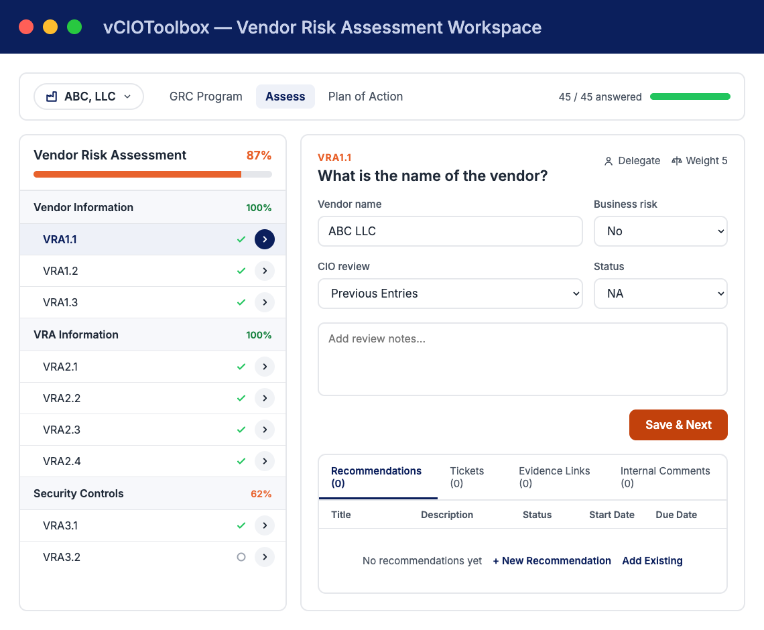Click the No recommendations yet message

click(422, 561)
